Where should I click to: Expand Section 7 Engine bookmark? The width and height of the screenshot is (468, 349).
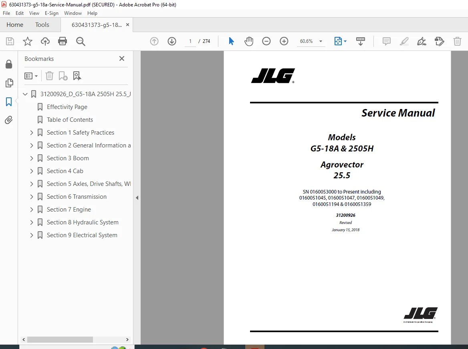(32, 210)
